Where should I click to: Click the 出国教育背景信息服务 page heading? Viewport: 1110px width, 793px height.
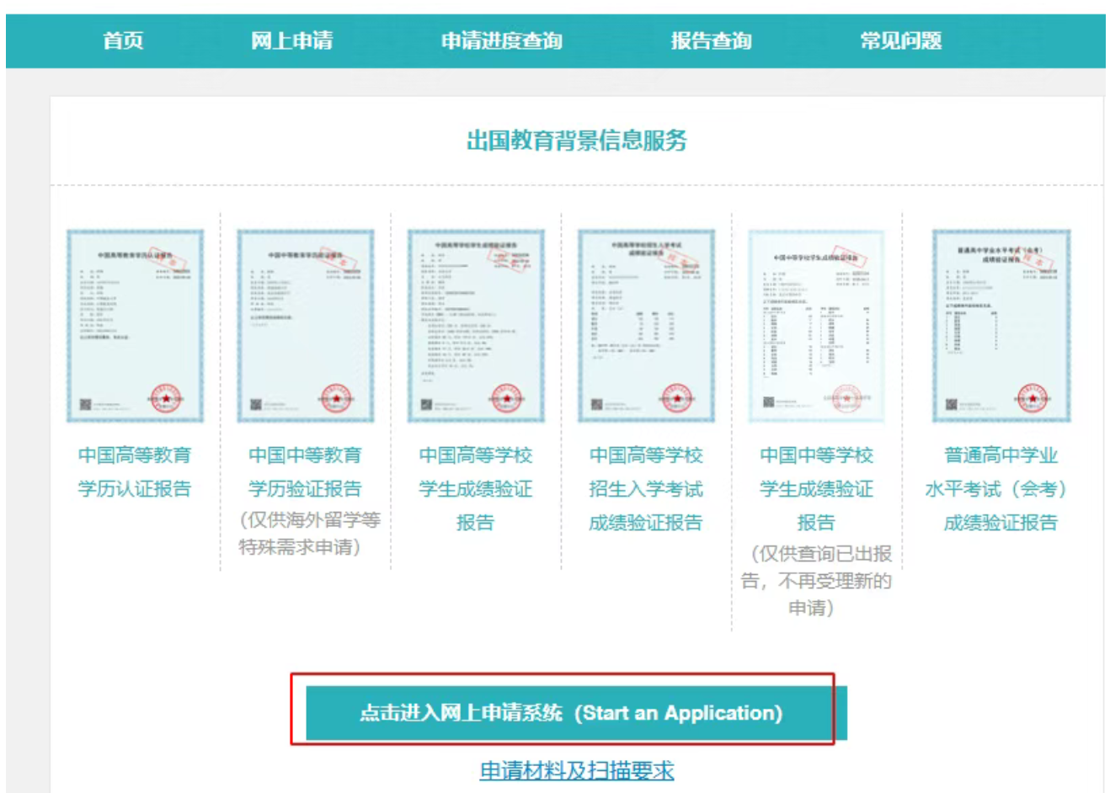point(577,140)
